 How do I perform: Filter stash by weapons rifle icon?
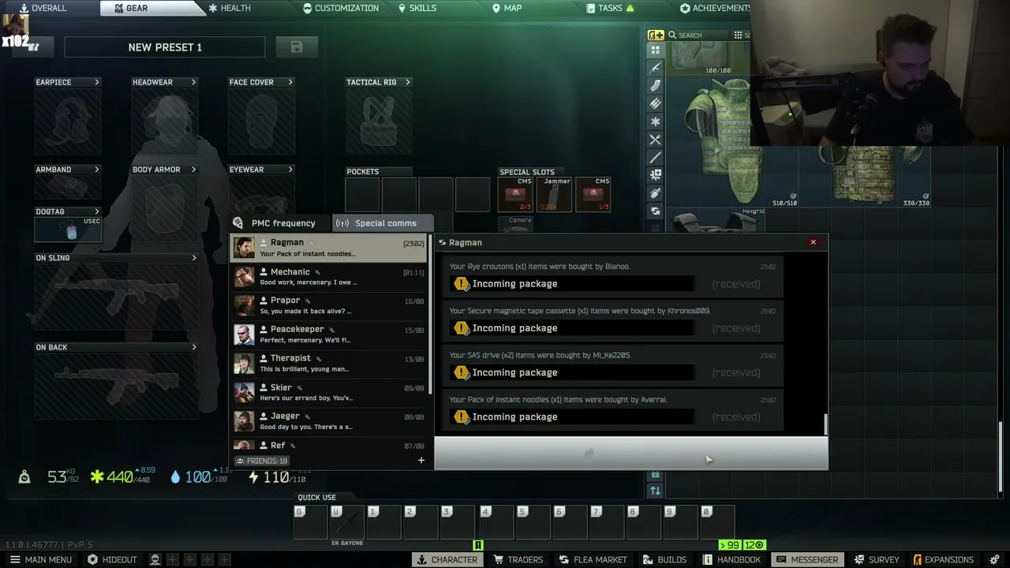point(655,68)
